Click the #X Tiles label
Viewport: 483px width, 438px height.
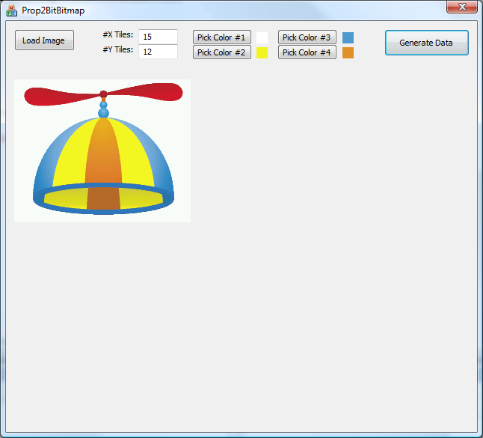point(117,34)
